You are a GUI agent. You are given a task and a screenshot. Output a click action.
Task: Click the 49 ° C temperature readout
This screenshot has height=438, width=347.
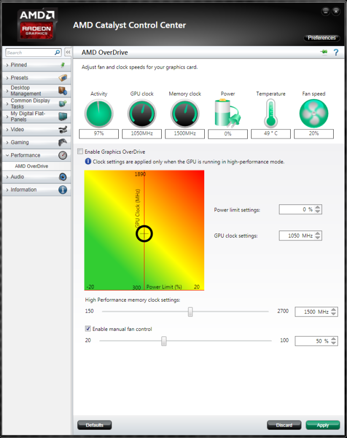pyautogui.click(x=271, y=134)
